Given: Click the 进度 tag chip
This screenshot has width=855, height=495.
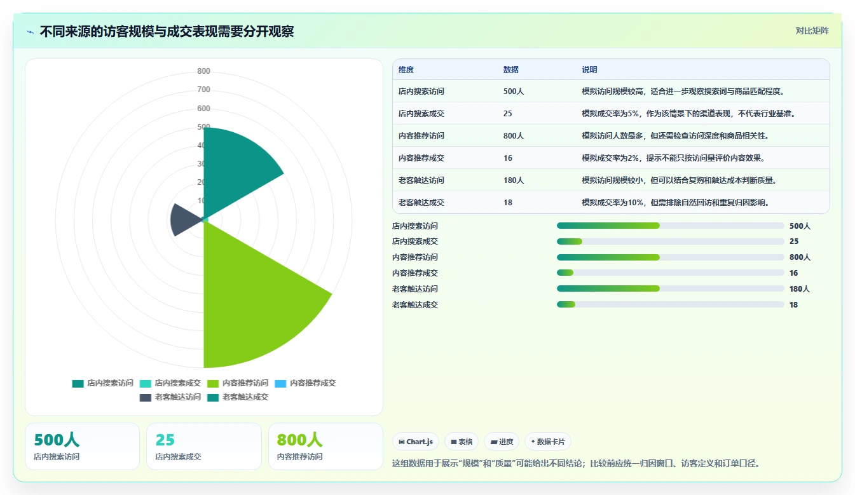Looking at the screenshot, I should [502, 442].
